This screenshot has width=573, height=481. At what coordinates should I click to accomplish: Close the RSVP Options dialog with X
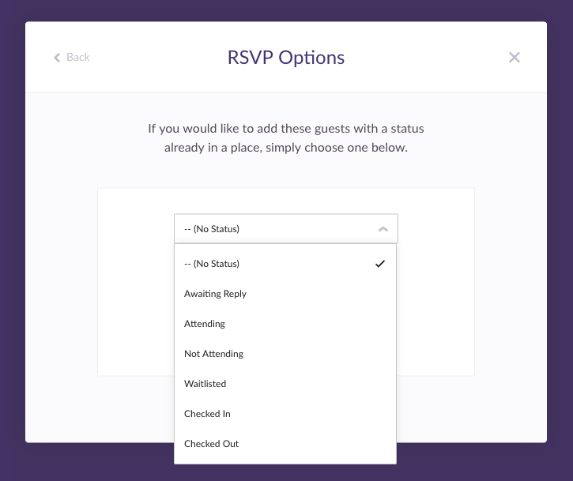tap(515, 57)
